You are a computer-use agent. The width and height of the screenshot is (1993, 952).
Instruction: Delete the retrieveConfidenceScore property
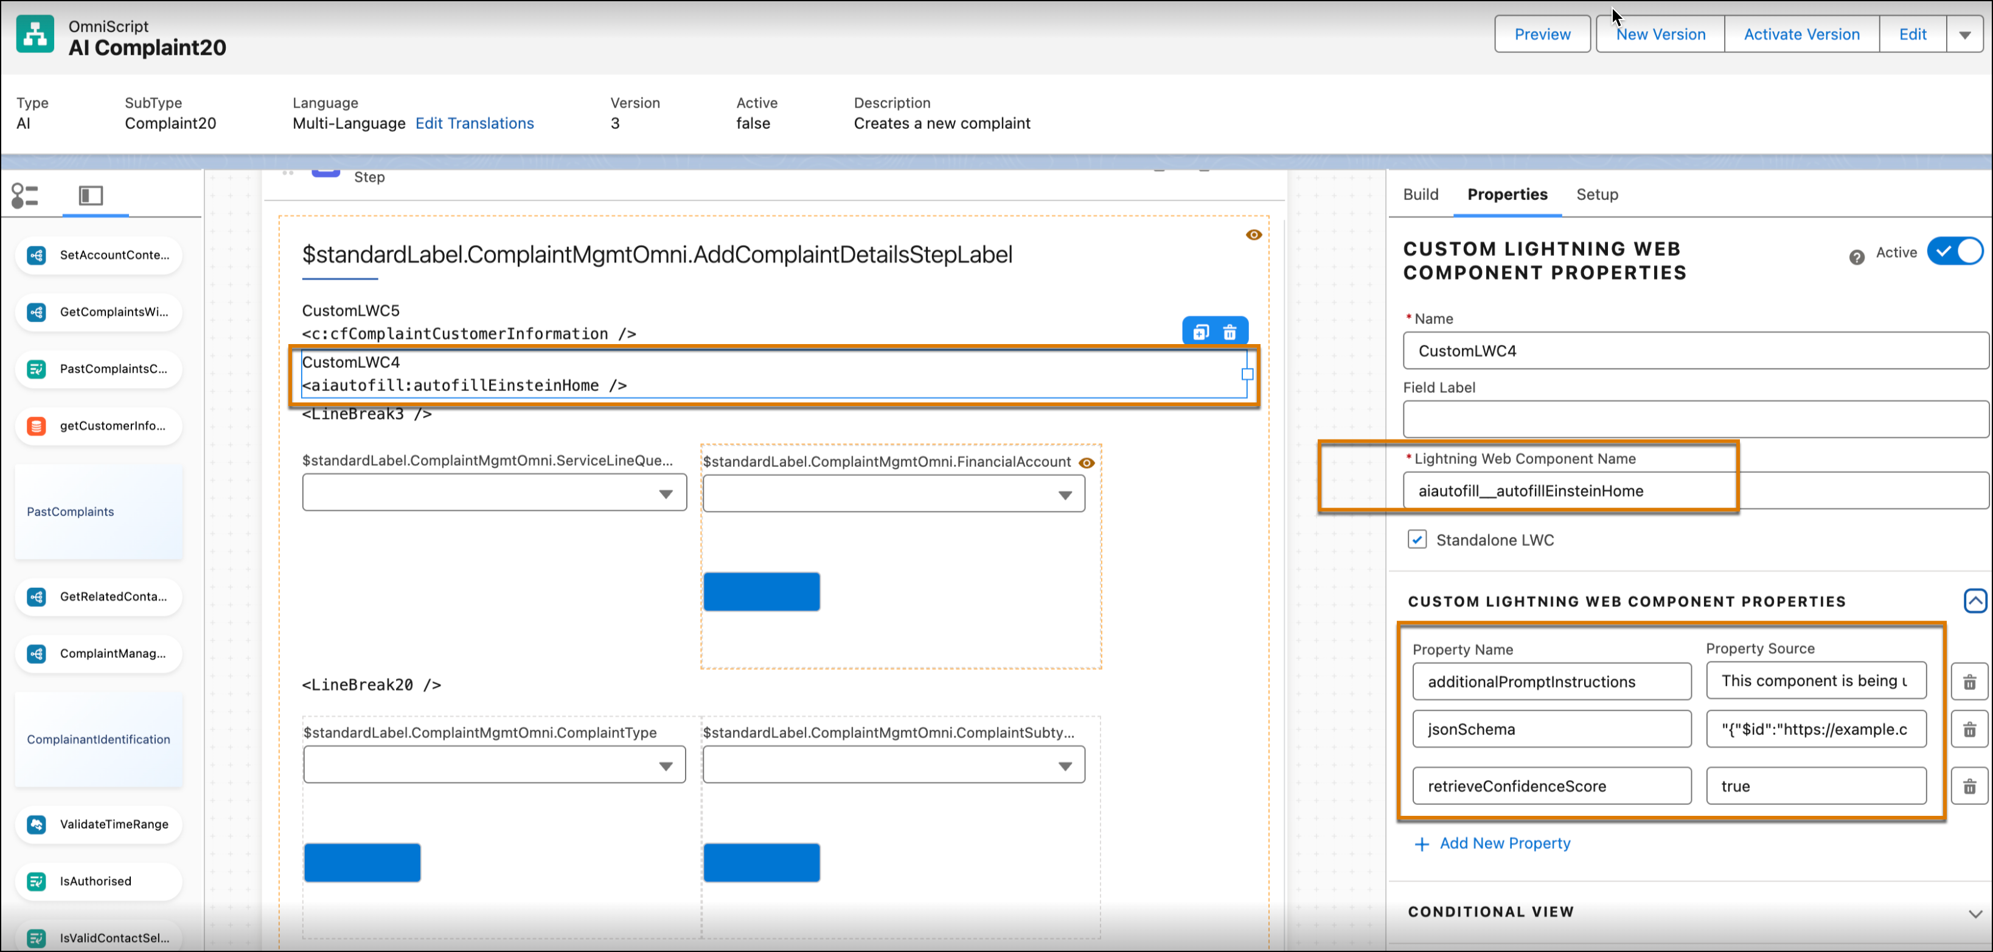click(1970, 787)
